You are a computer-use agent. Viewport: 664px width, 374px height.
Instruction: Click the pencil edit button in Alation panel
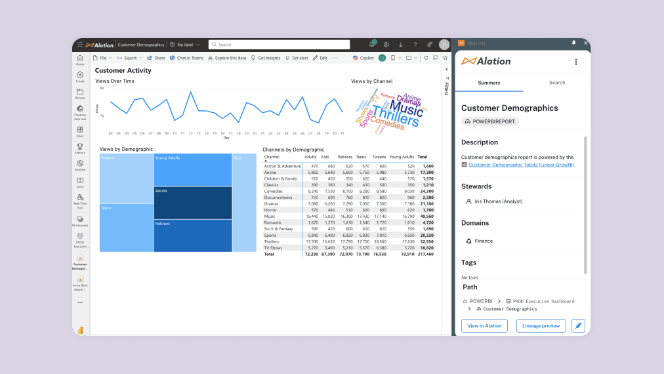[x=578, y=325]
